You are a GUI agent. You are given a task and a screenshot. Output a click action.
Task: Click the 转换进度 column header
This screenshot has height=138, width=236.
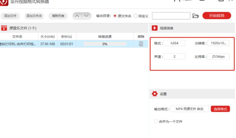click(105, 37)
